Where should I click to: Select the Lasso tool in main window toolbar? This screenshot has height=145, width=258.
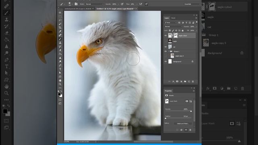click(x=60, y=20)
